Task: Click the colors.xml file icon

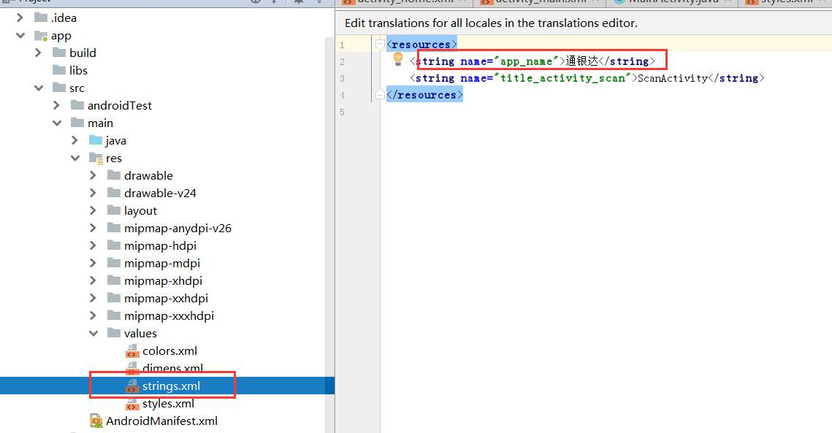Action: click(x=132, y=350)
